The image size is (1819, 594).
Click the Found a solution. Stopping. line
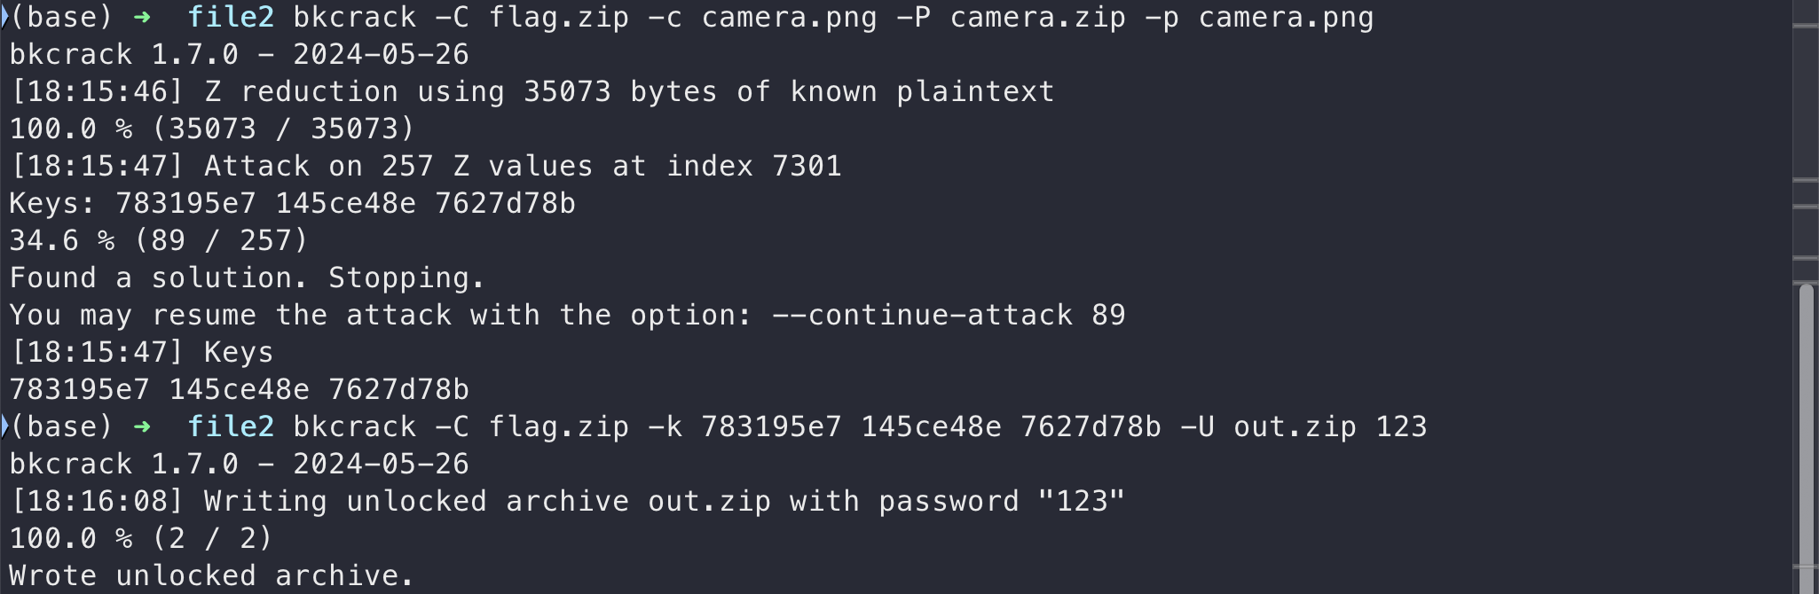click(248, 278)
